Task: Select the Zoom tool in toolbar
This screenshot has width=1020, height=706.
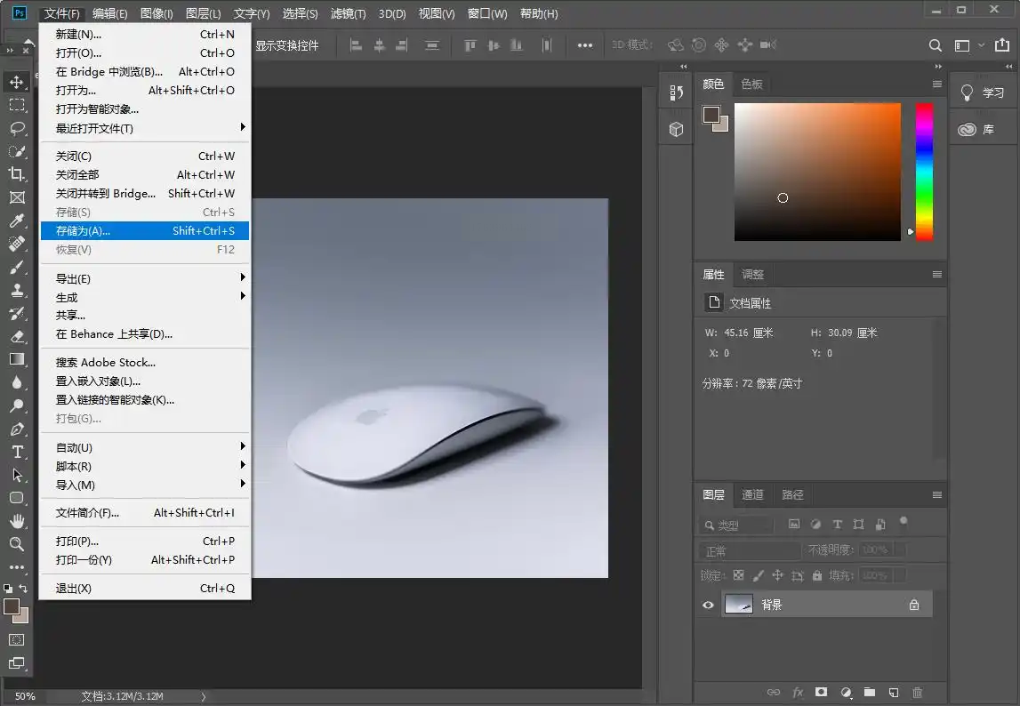Action: click(x=17, y=544)
